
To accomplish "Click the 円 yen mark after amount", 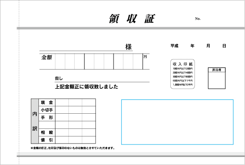I will tap(145, 57).
